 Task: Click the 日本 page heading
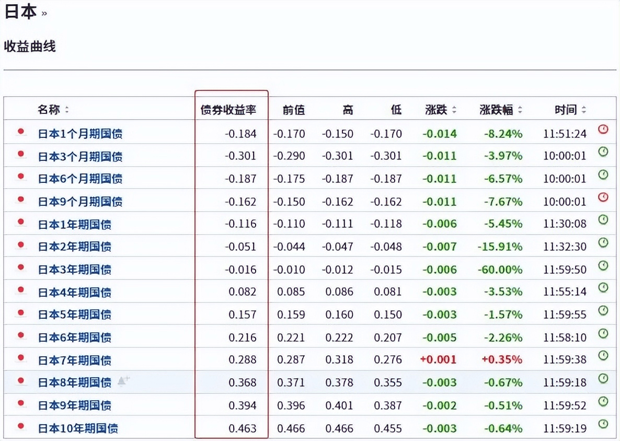20,12
